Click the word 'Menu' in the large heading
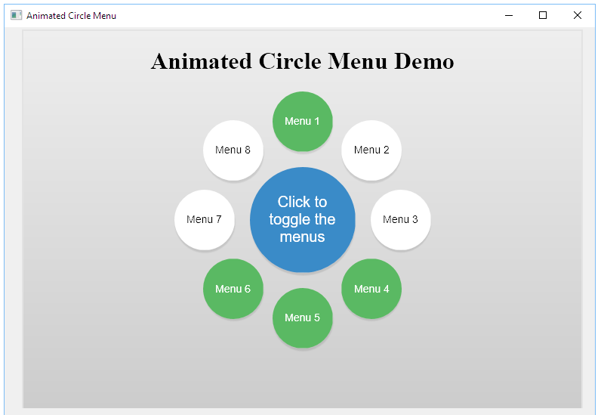The height and width of the screenshot is (415, 601). [x=359, y=61]
